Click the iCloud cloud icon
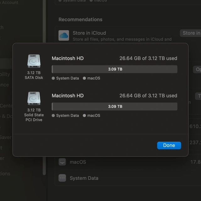Viewport: 201px width, 201px height. point(64,35)
